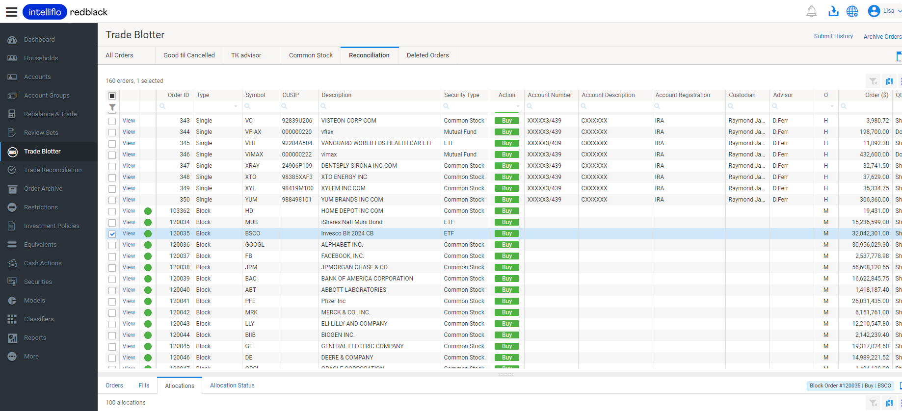902x411 pixels.
Task: Click Submit History link
Action: point(833,36)
